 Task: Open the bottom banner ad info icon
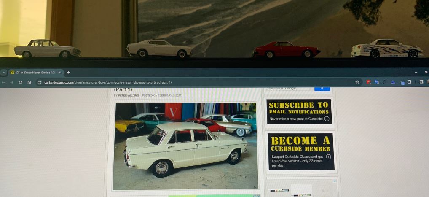tap(255, 196)
